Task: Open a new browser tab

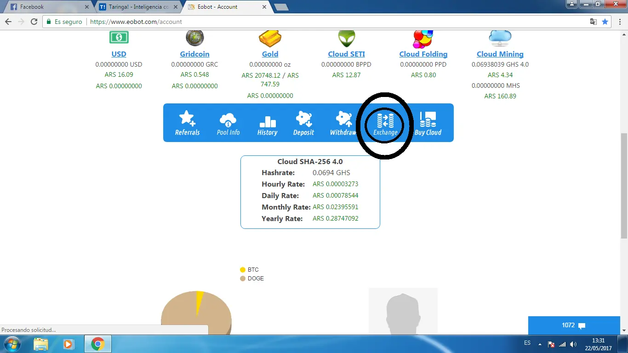Action: click(x=281, y=7)
